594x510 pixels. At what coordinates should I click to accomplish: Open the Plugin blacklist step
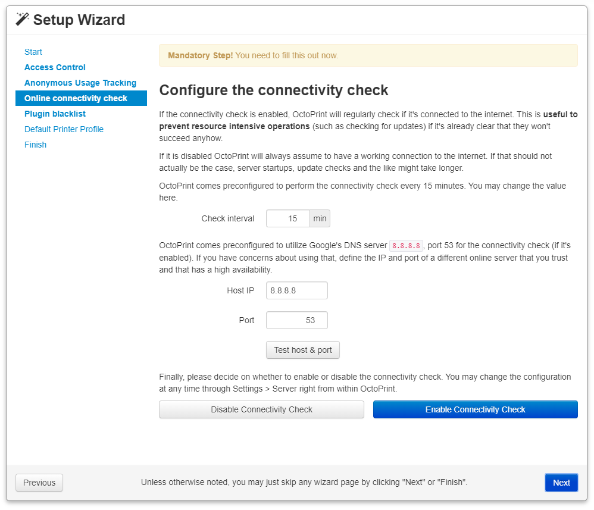point(55,114)
